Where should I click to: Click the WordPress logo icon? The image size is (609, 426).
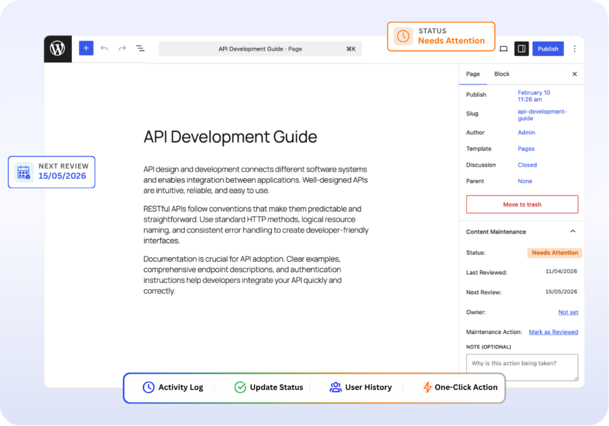(58, 49)
